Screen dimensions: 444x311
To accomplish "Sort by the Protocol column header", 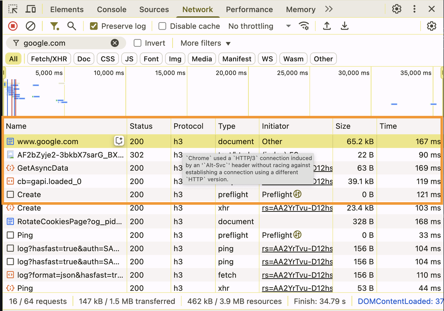I will [x=193, y=126].
